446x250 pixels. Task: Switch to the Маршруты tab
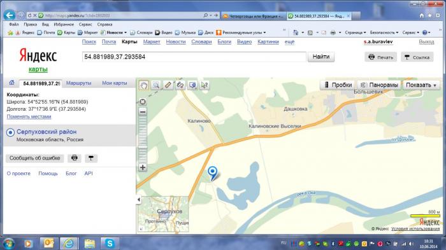(79, 83)
